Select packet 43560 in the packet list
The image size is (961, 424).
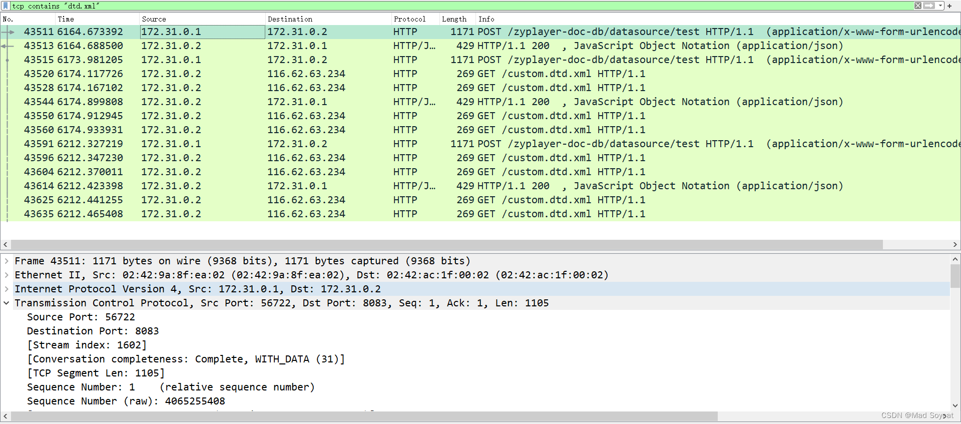[480, 130]
